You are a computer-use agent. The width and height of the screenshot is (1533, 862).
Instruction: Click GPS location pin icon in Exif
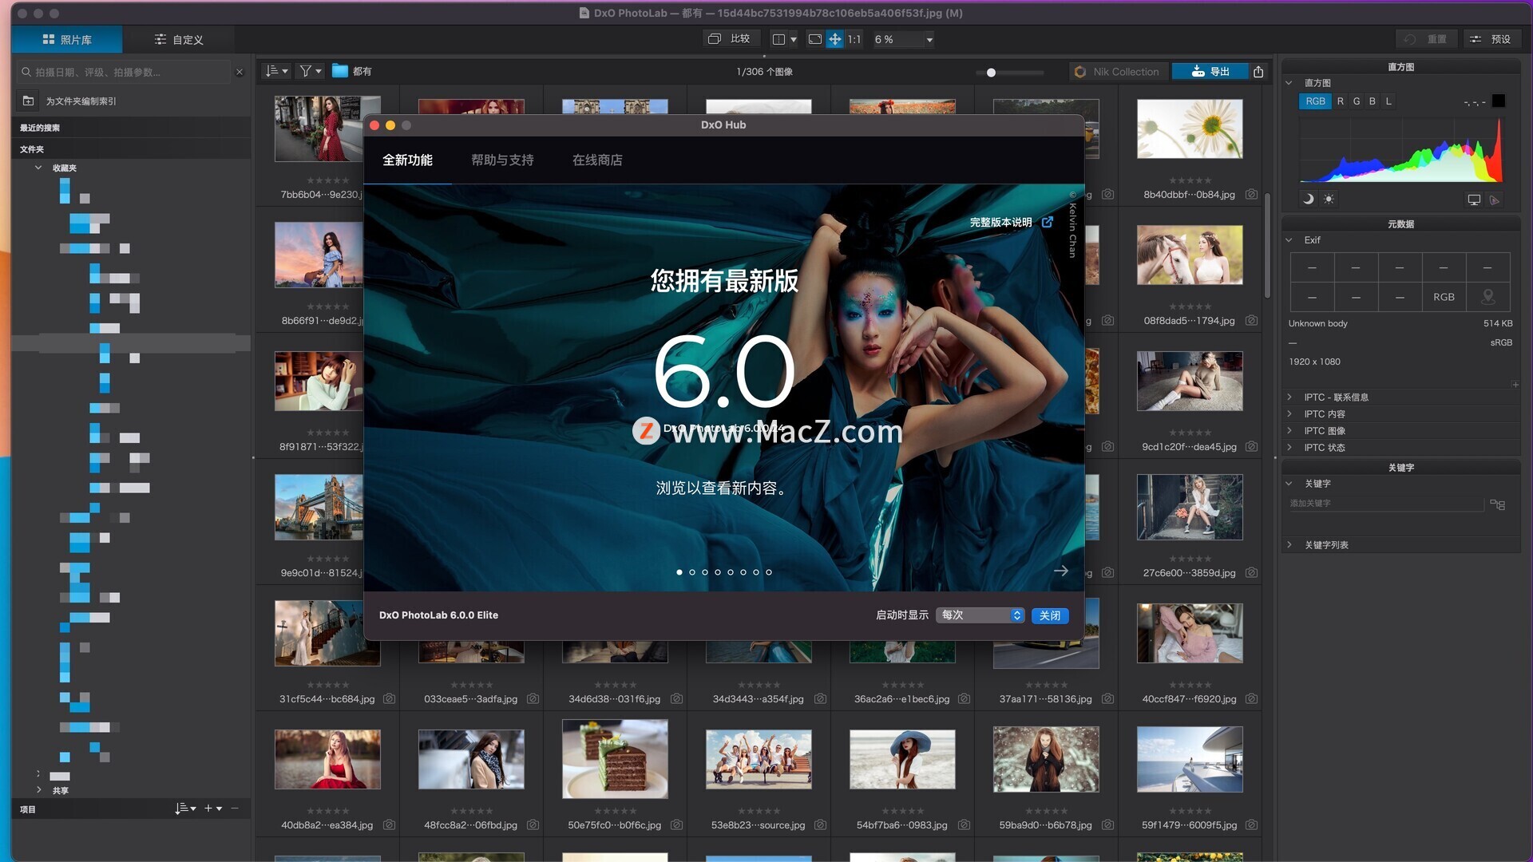1487,296
